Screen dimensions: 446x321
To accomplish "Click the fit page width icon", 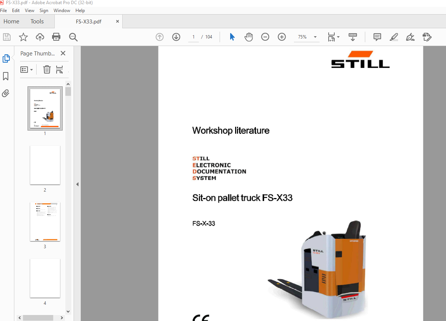I will pos(331,37).
